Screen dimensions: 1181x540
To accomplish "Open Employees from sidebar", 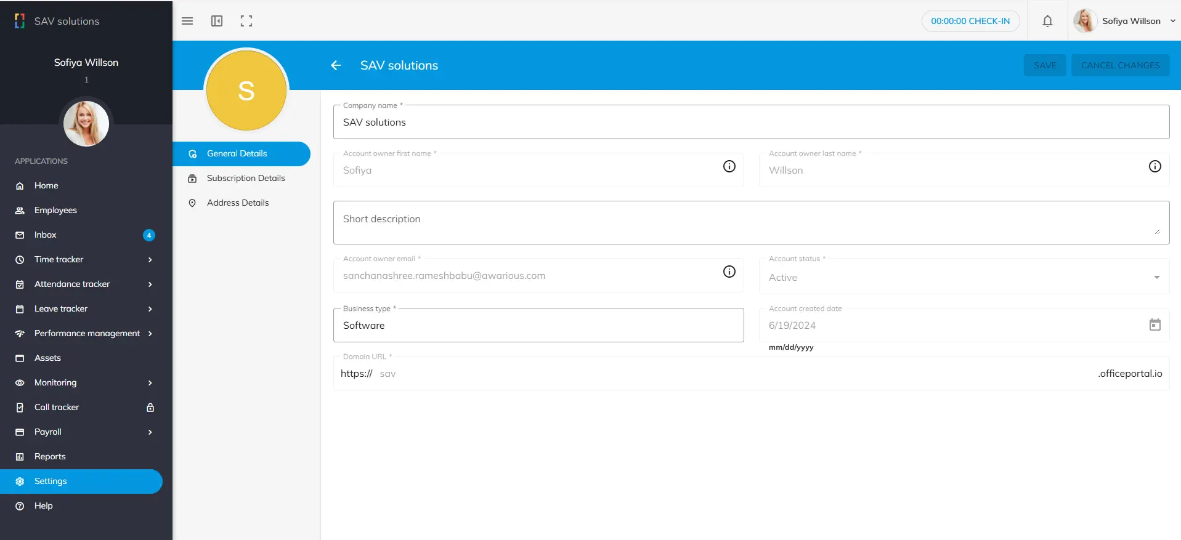I will (55, 211).
